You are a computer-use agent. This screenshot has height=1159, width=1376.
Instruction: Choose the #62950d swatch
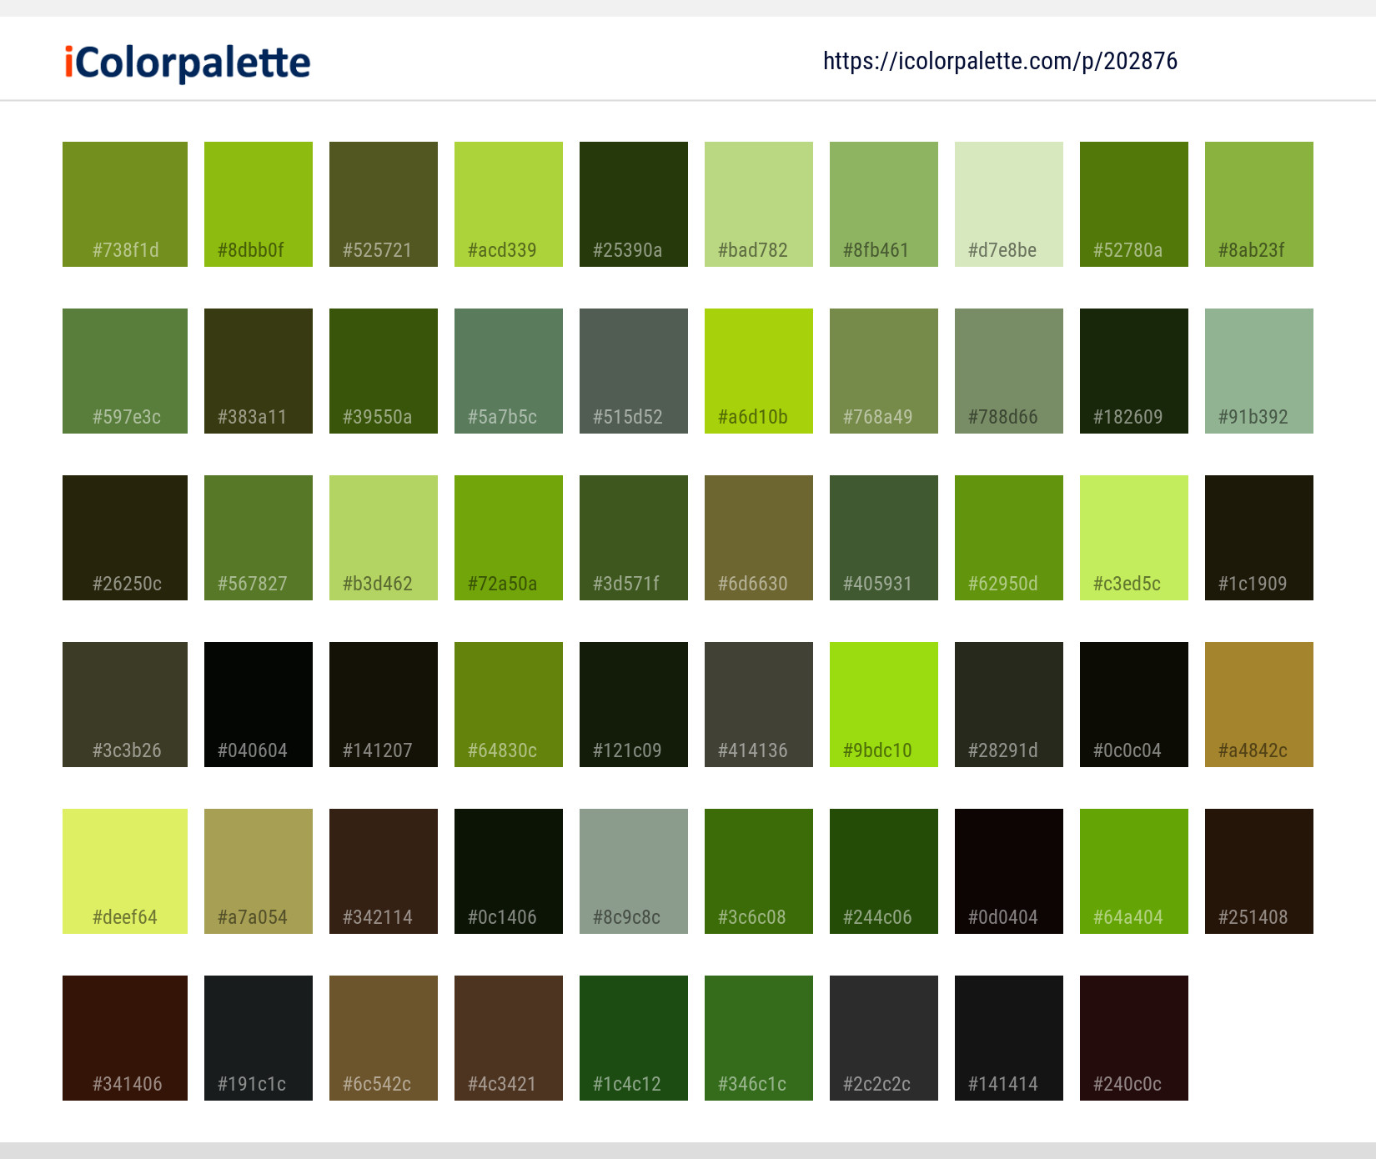(1009, 538)
